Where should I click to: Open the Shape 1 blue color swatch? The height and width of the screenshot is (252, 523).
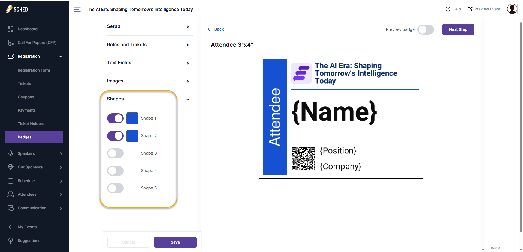pos(132,118)
